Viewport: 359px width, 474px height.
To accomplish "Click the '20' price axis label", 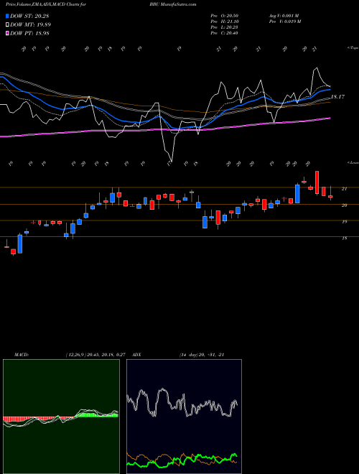I will point(344,205).
